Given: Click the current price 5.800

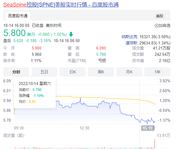Looking at the screenshot, I should click(x=15, y=33).
